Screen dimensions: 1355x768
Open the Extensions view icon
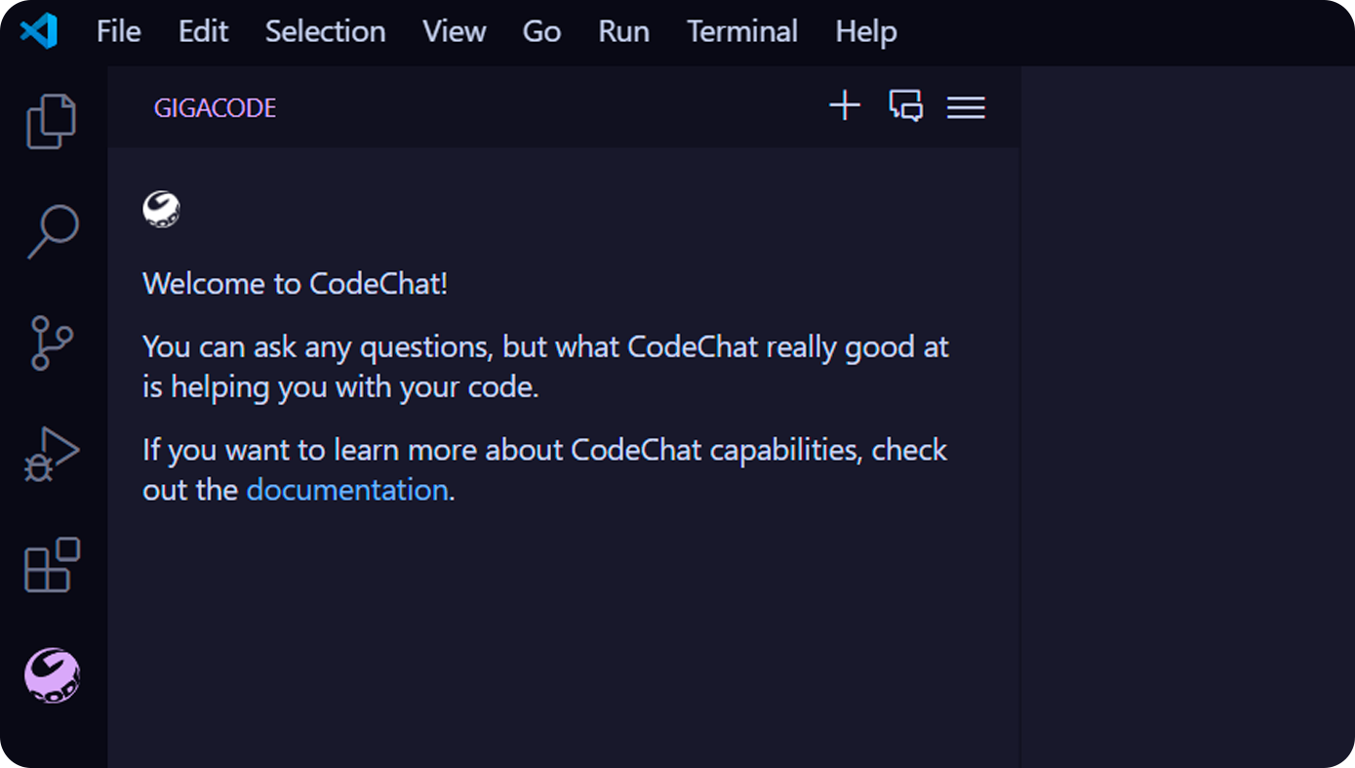point(52,564)
